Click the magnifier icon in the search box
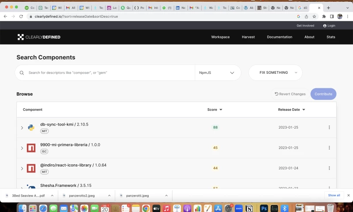The width and height of the screenshot is (353, 212). pos(22,73)
